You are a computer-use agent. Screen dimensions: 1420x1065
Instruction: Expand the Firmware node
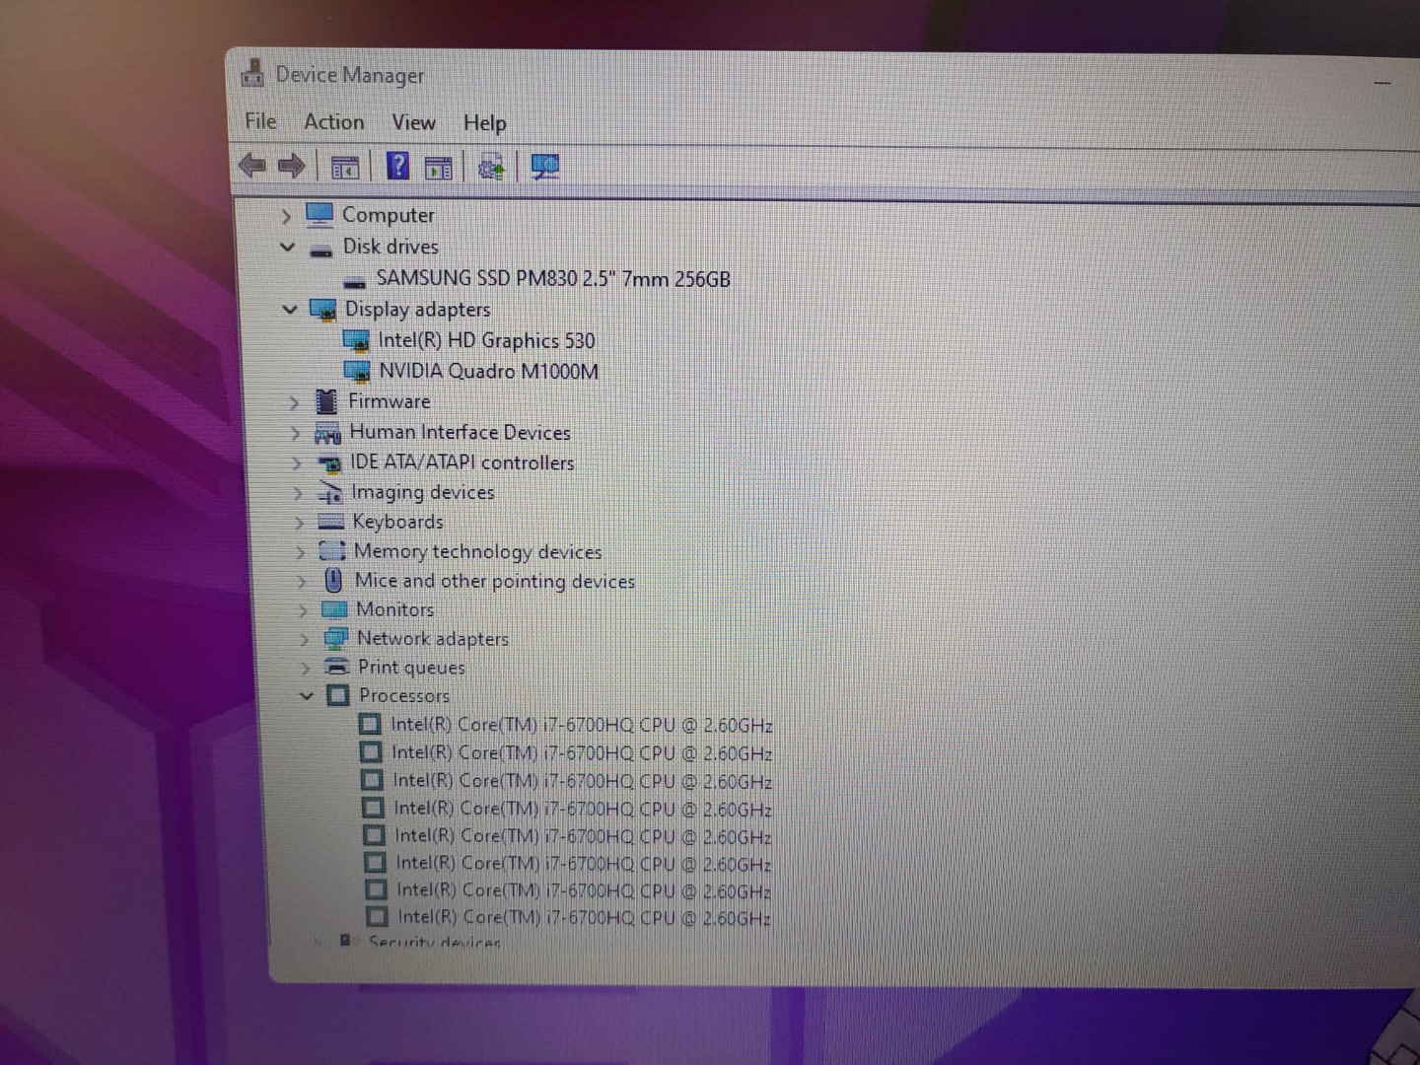coord(293,402)
